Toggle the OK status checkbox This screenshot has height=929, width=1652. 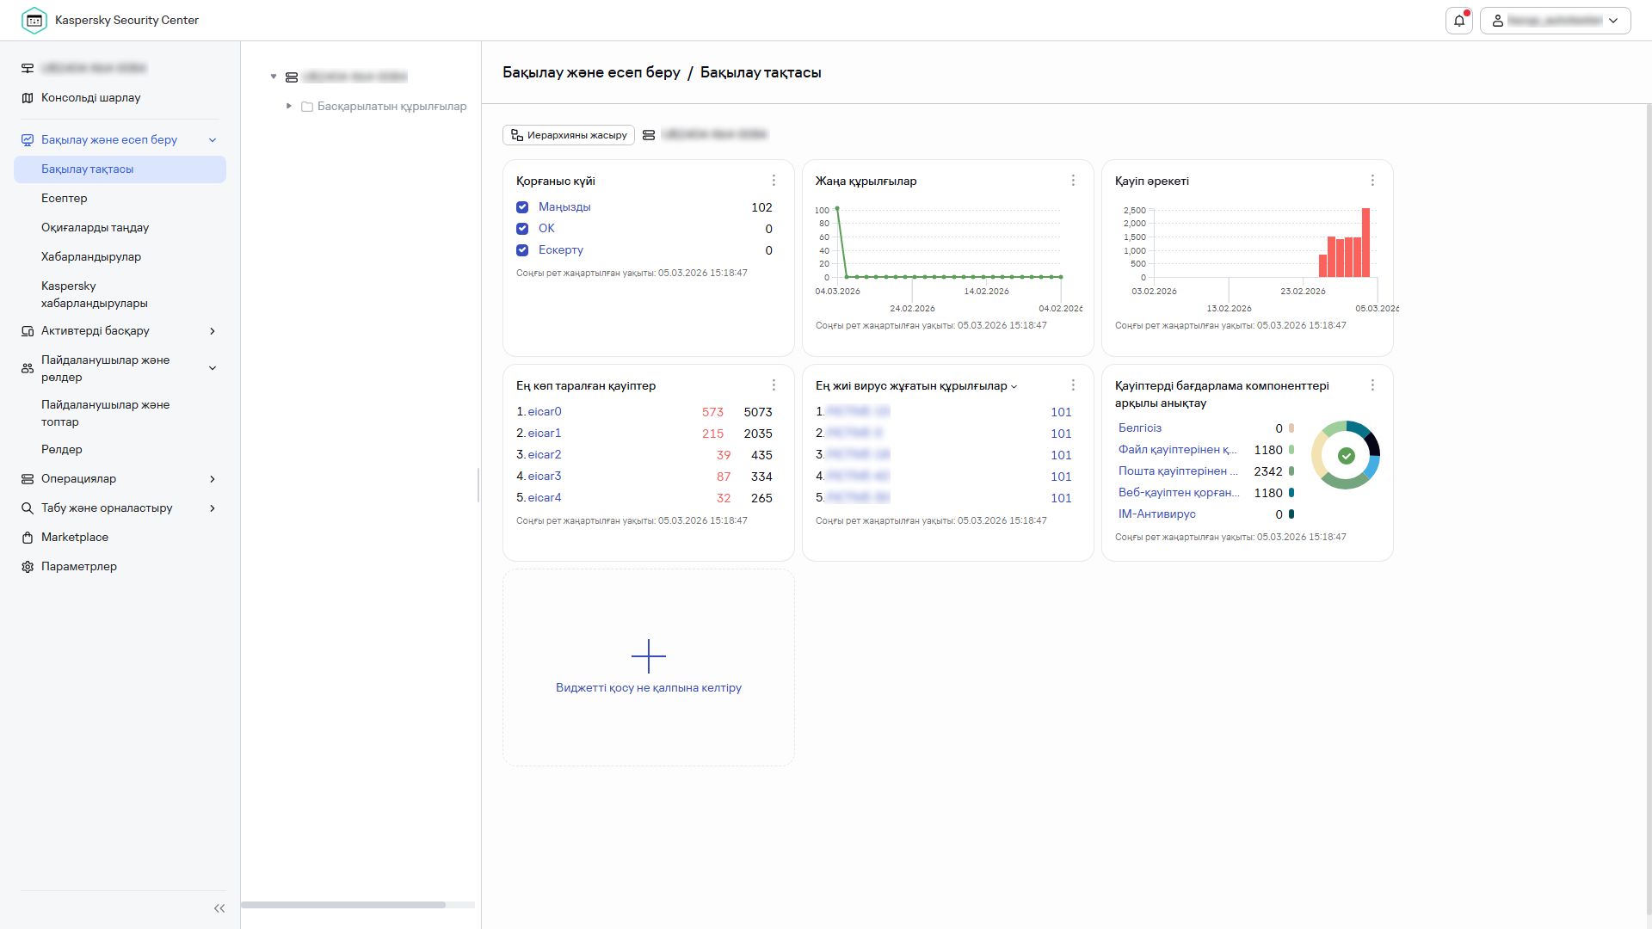[x=522, y=229]
